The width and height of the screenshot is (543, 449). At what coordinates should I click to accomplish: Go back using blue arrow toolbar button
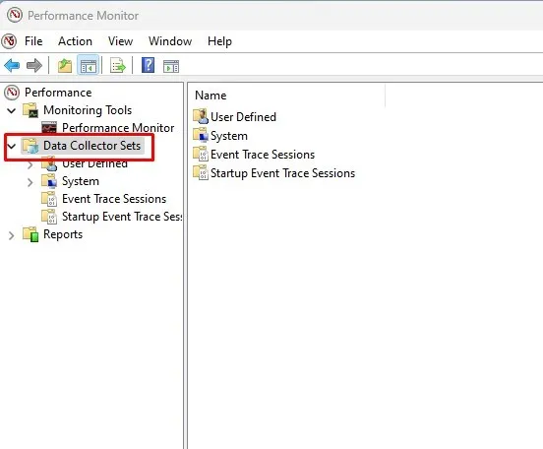tap(12, 66)
